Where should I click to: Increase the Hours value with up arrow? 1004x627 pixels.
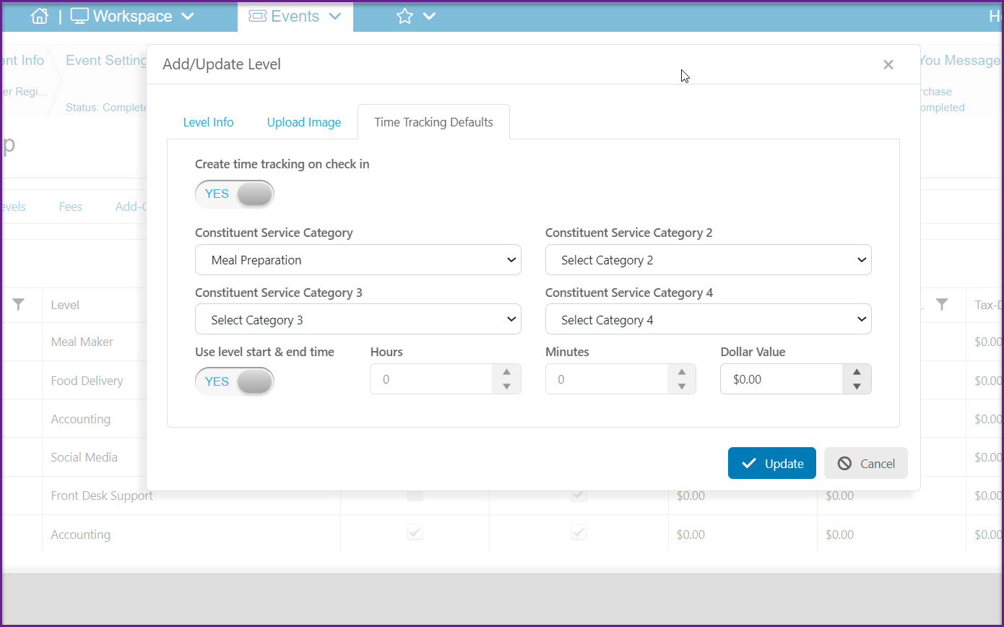point(506,372)
